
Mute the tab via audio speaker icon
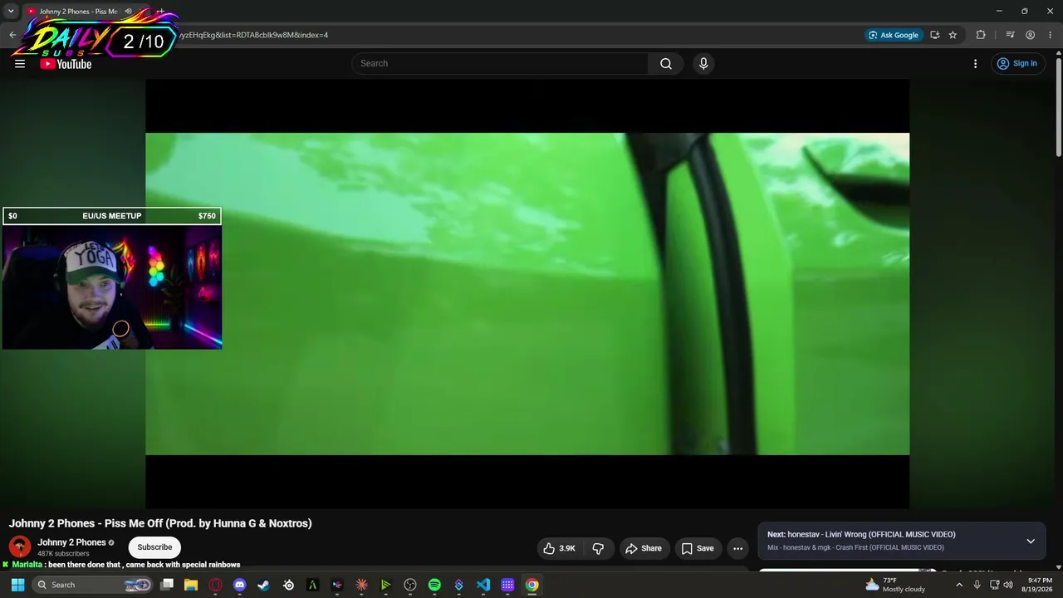point(128,12)
